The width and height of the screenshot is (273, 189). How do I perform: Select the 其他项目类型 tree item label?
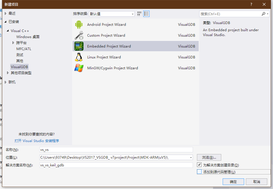21,73
